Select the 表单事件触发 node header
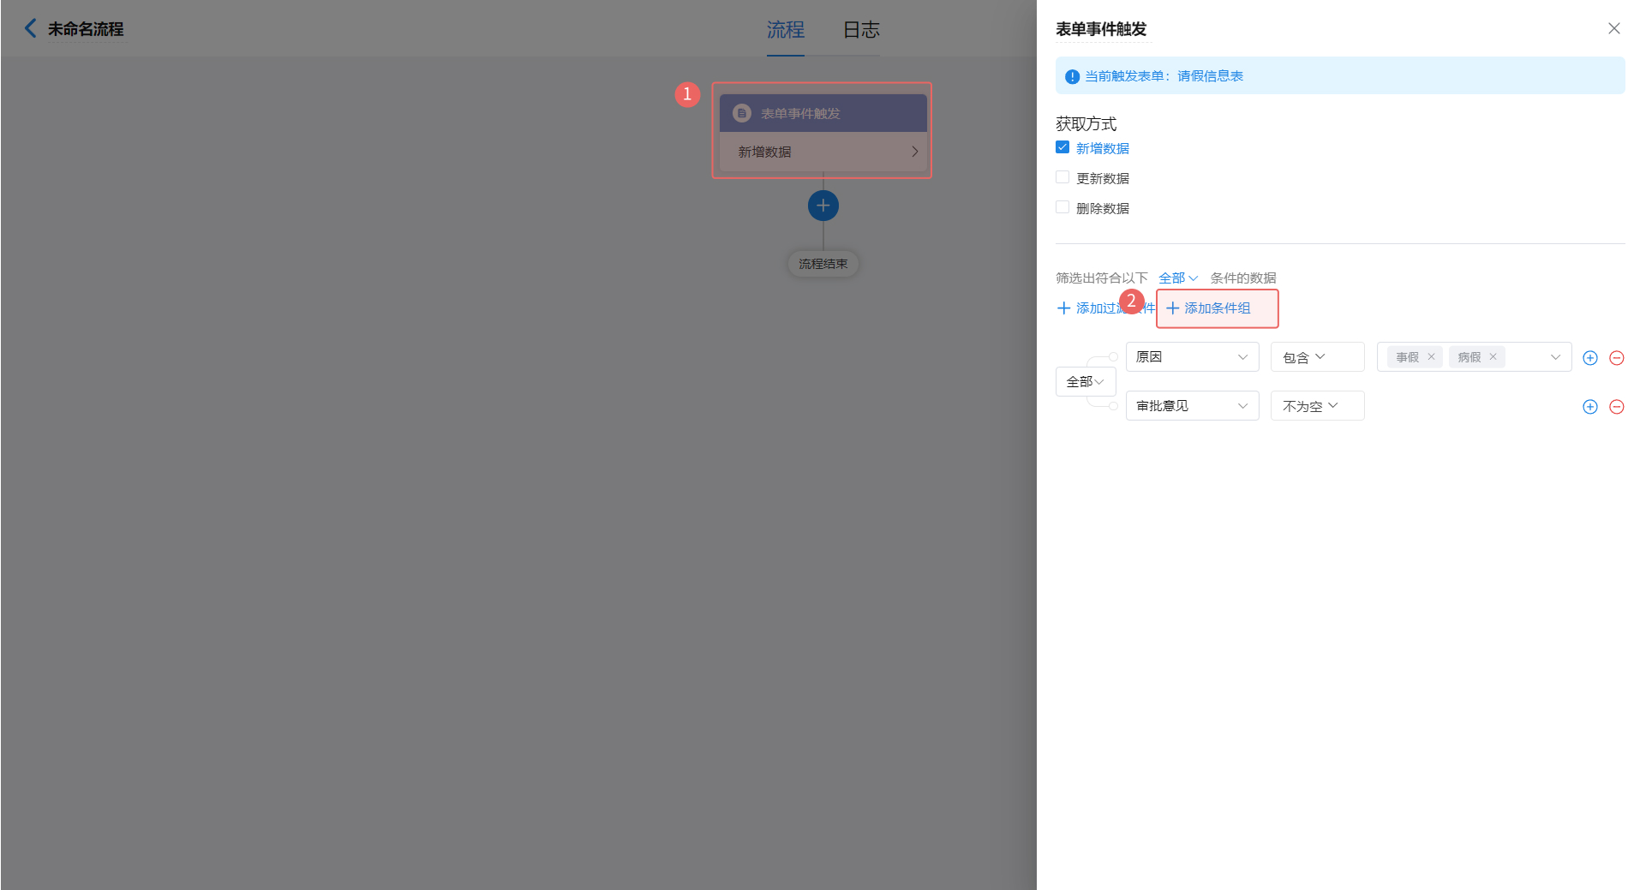 [x=823, y=113]
